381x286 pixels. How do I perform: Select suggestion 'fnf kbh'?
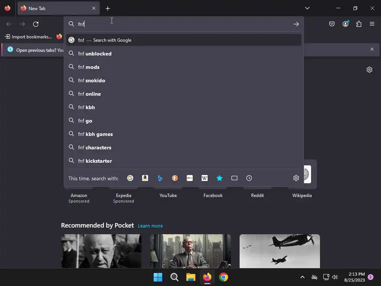click(184, 107)
